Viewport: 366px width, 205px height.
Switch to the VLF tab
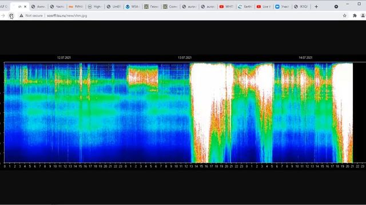pyautogui.click(x=5, y=7)
